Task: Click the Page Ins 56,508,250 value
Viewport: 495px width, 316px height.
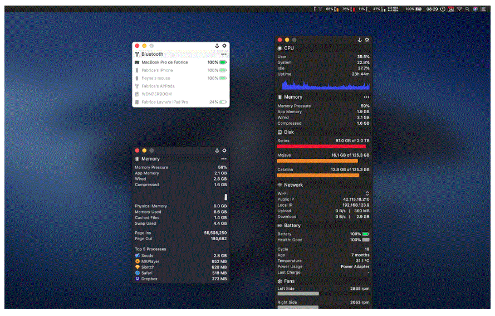Action: 215,233
